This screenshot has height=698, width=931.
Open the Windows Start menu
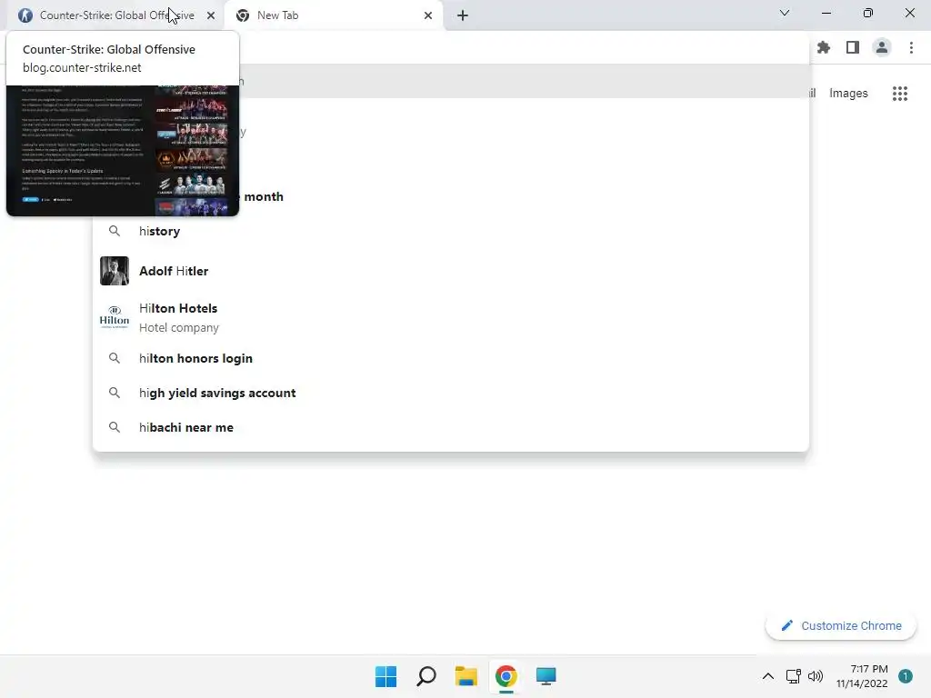pyautogui.click(x=385, y=676)
